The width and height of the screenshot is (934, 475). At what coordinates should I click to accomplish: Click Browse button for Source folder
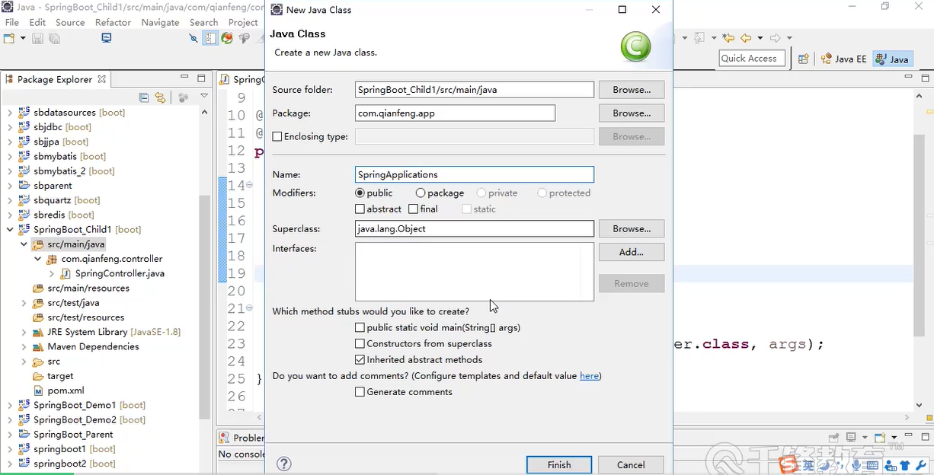632,90
